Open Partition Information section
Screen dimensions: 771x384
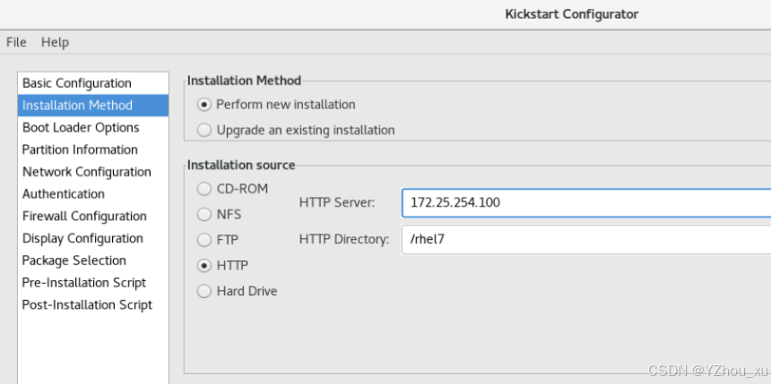[x=80, y=149]
